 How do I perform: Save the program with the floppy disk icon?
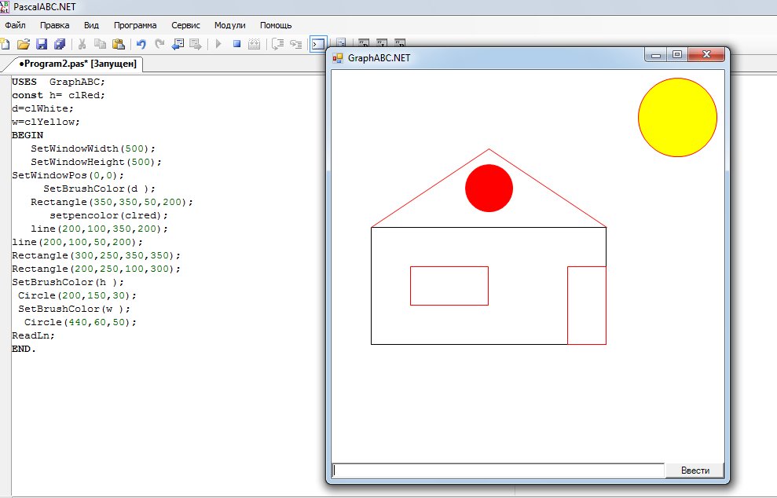(x=42, y=44)
